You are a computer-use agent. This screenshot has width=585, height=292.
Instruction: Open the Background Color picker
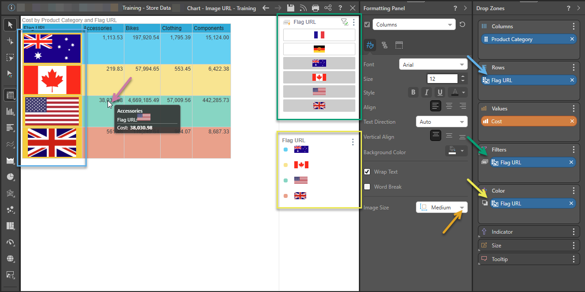point(456,151)
